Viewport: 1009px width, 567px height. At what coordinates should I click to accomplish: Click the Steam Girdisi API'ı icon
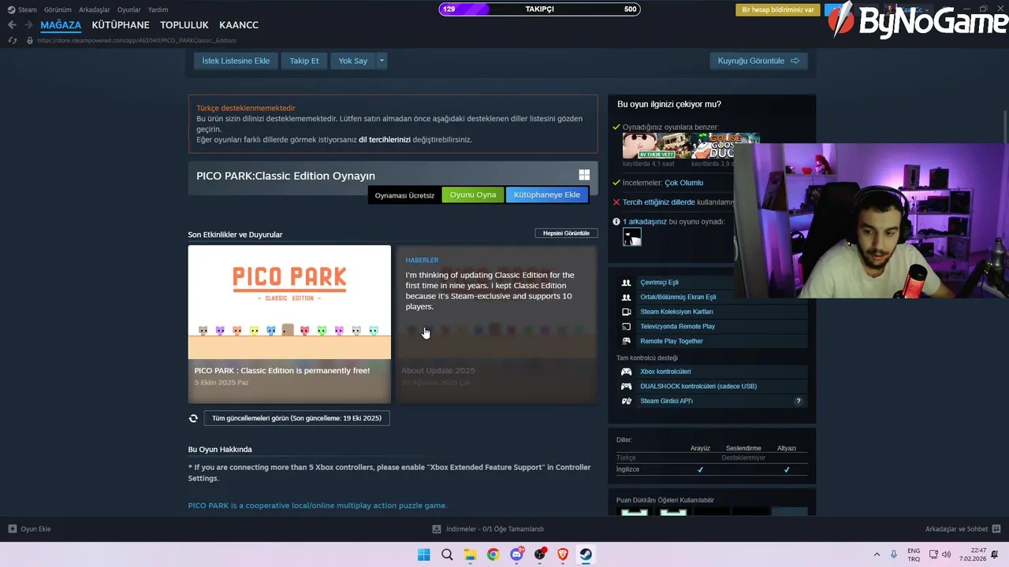(x=627, y=401)
